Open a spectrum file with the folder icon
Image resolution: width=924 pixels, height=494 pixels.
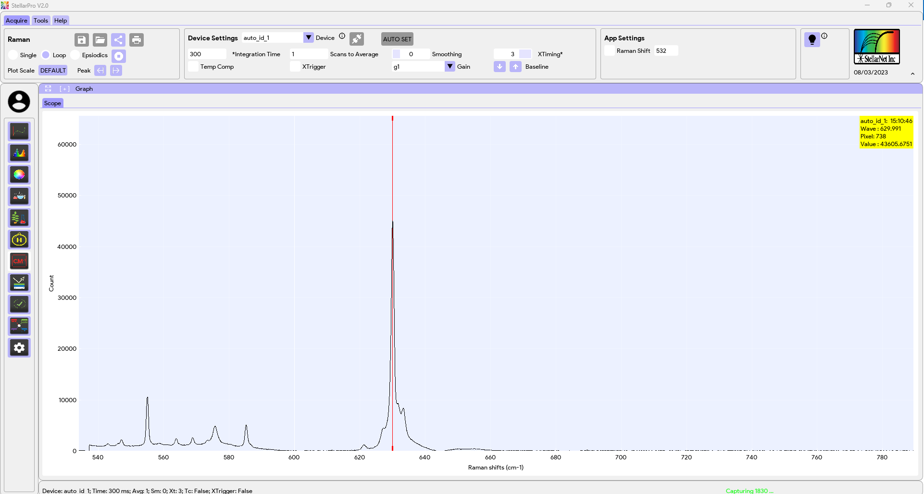tap(100, 40)
